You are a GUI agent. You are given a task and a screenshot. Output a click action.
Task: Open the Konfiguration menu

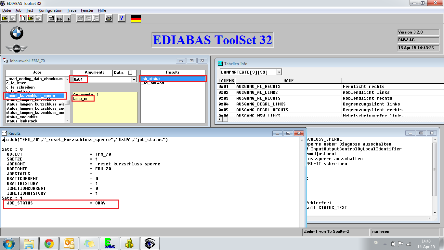pos(50,10)
